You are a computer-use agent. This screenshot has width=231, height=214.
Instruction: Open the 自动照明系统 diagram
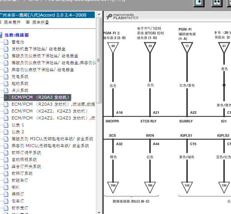(x=24, y=159)
